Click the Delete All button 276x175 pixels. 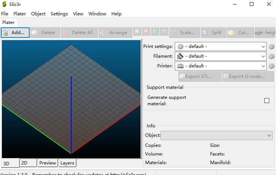(x=79, y=33)
